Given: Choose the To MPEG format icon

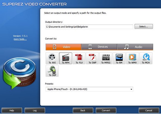Looking at the screenshot, I should click(x=106, y=58).
